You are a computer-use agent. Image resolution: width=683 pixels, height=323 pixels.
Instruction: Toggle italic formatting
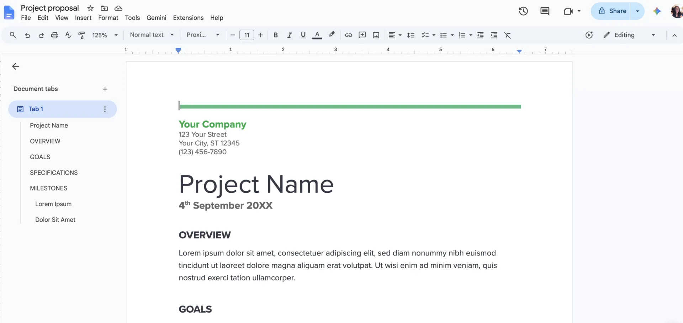(x=289, y=35)
